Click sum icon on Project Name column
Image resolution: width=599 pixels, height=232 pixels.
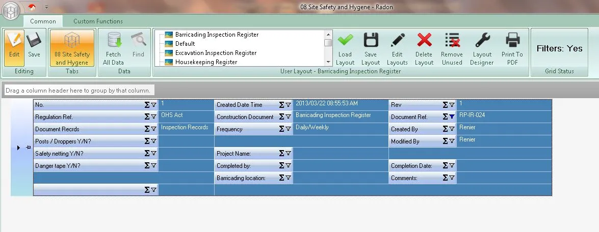pos(281,153)
